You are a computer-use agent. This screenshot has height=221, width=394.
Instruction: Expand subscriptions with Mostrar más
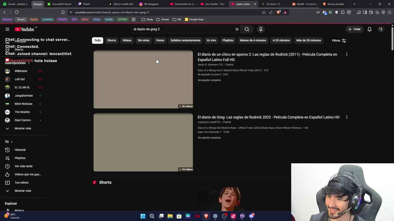pos(23,128)
